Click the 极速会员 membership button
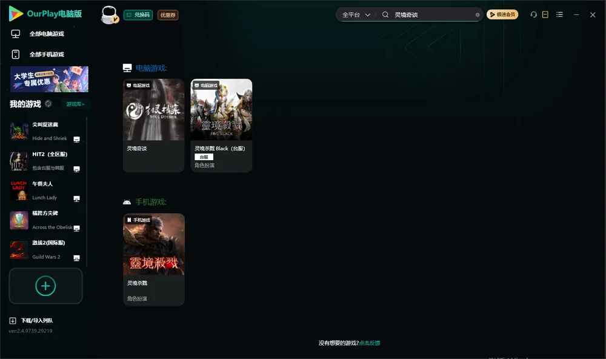Image resolution: width=606 pixels, height=359 pixels. point(502,15)
